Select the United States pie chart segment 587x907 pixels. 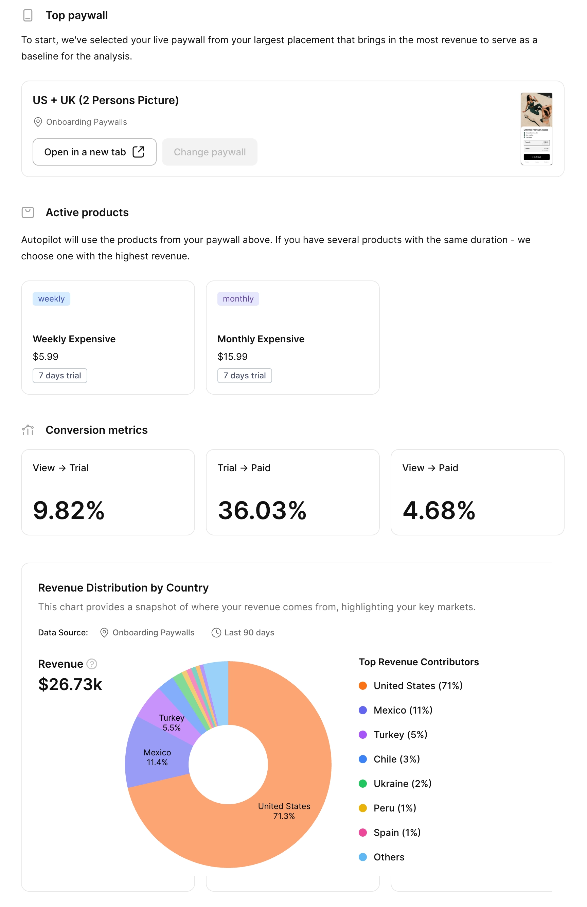point(284,812)
